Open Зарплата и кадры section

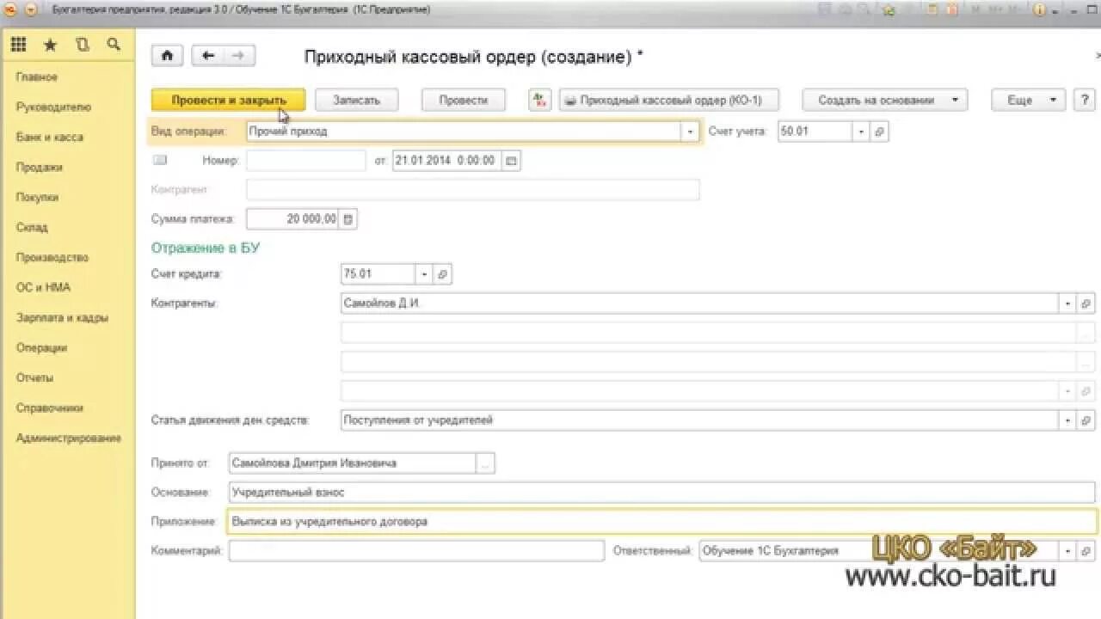click(62, 317)
